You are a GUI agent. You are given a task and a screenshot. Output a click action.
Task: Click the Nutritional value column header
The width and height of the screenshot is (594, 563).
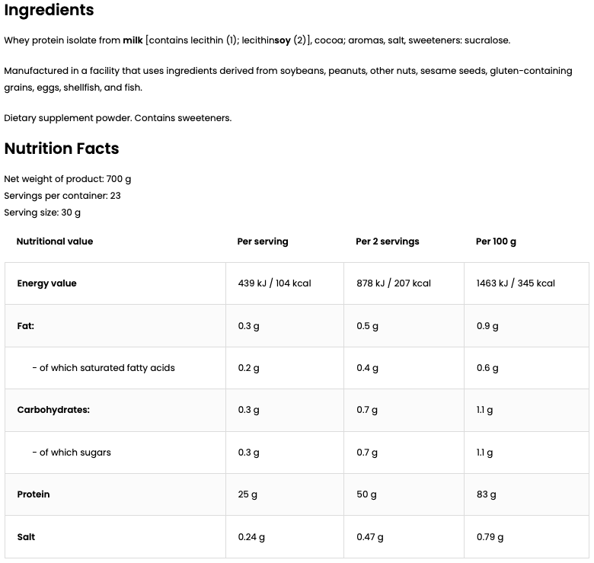[x=55, y=242]
